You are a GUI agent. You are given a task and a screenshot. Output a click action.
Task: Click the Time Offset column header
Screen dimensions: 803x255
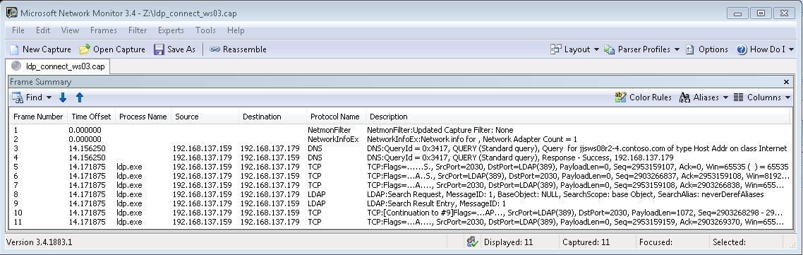pos(91,117)
